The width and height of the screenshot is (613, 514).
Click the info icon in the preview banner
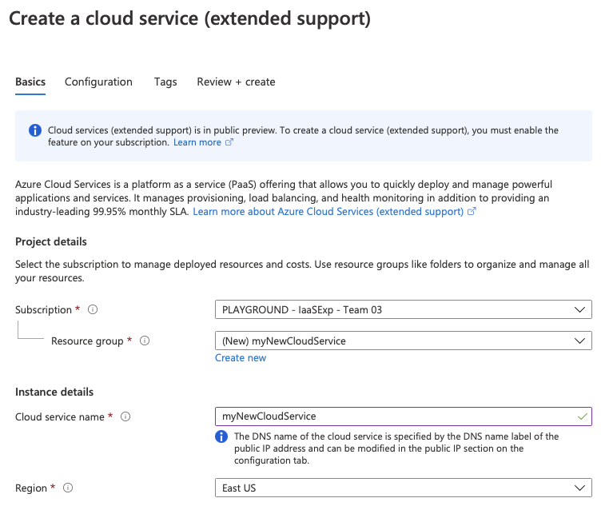(35, 130)
